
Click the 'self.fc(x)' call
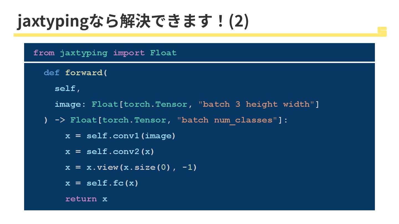pos(112,183)
